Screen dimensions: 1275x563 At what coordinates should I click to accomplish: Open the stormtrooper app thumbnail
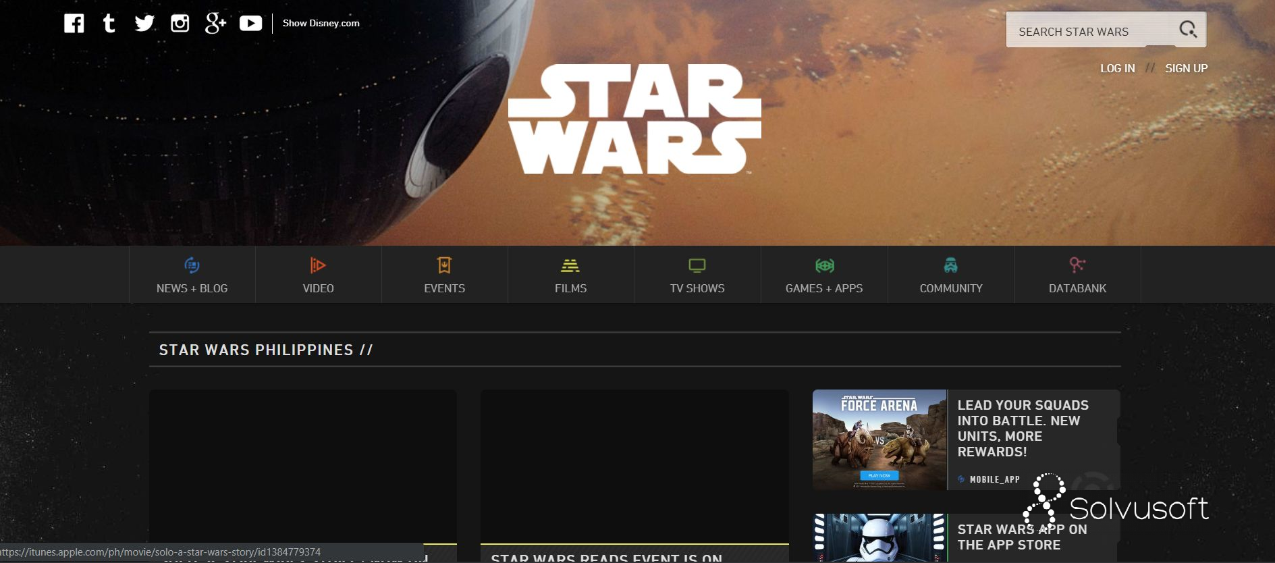879,538
